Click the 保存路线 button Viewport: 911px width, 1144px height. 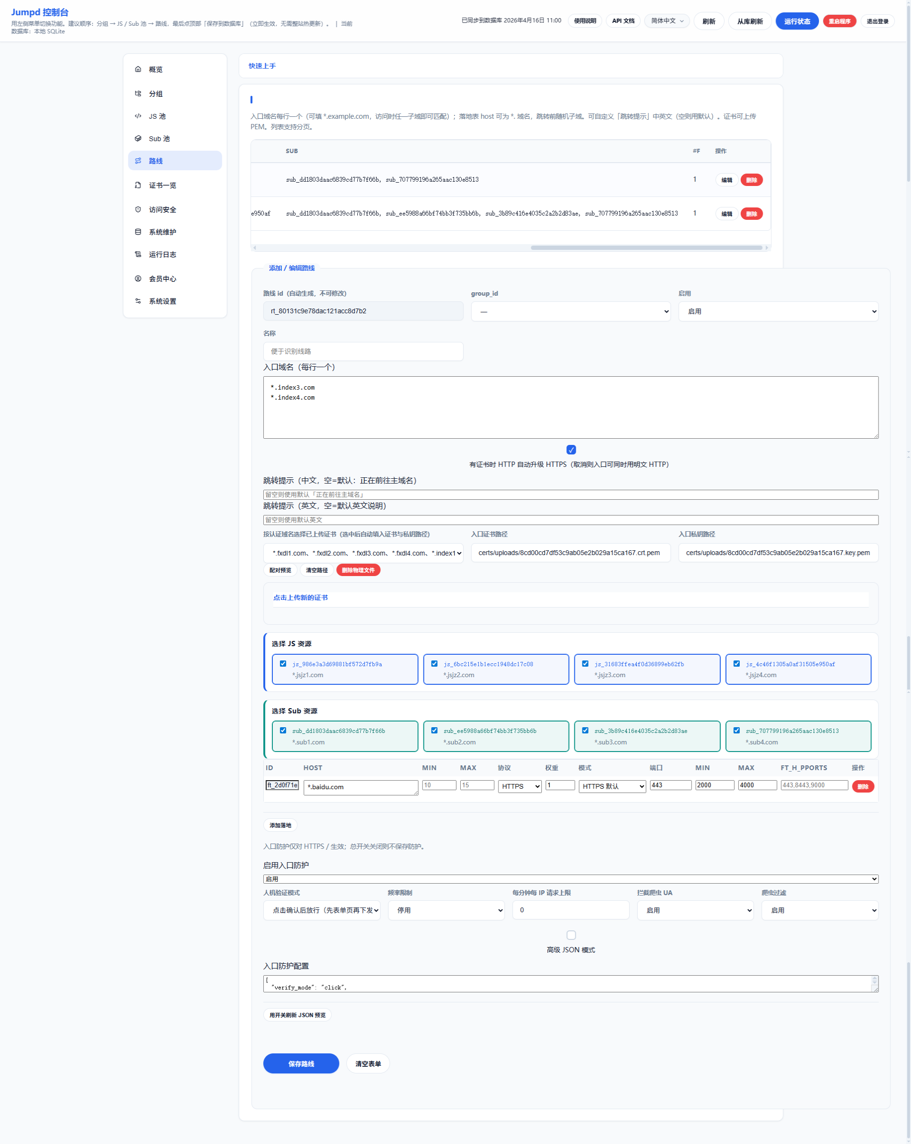[301, 1063]
